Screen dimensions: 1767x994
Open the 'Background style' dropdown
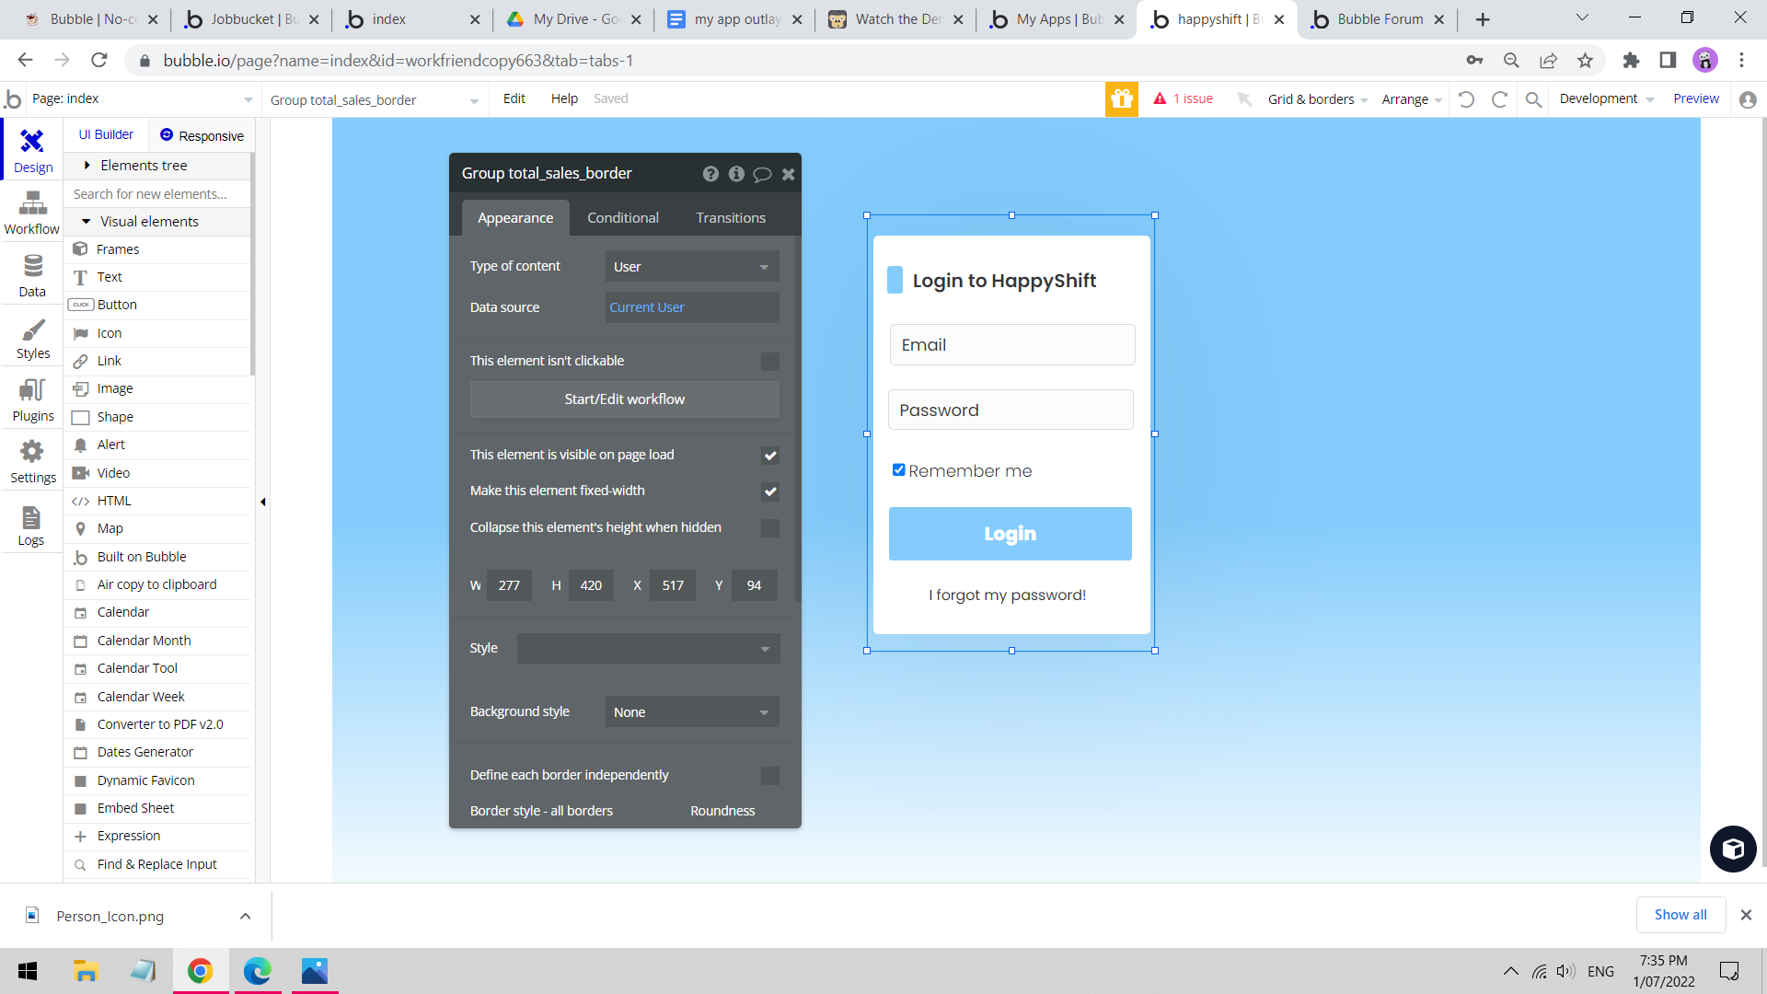click(691, 711)
